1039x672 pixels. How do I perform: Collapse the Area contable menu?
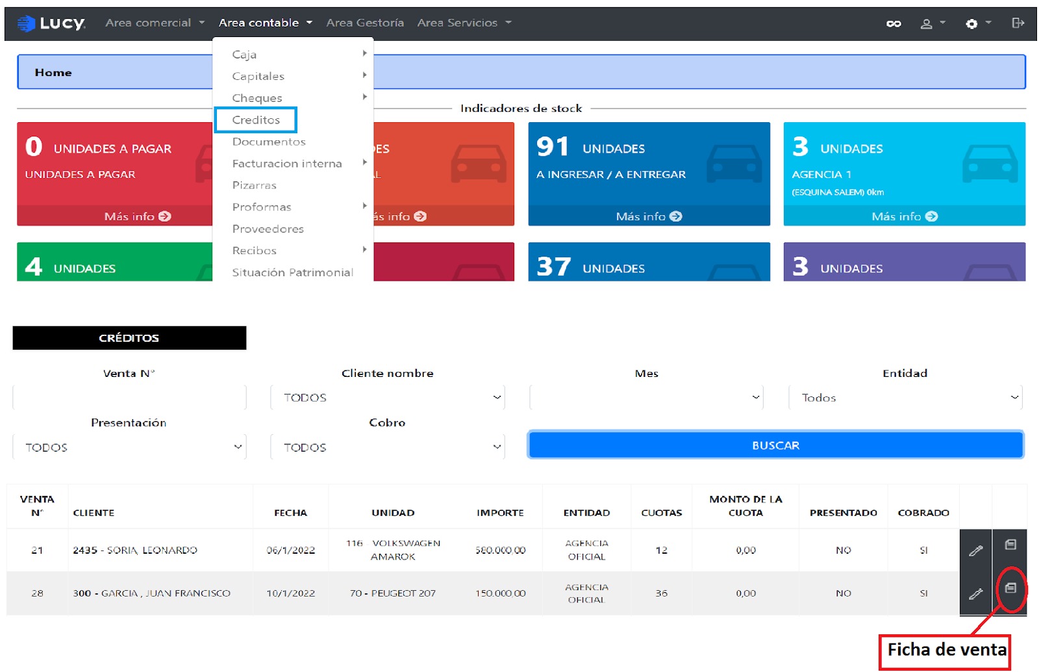point(265,23)
